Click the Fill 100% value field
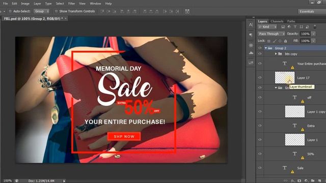Screen dimensions: 326x183 pos(305,41)
